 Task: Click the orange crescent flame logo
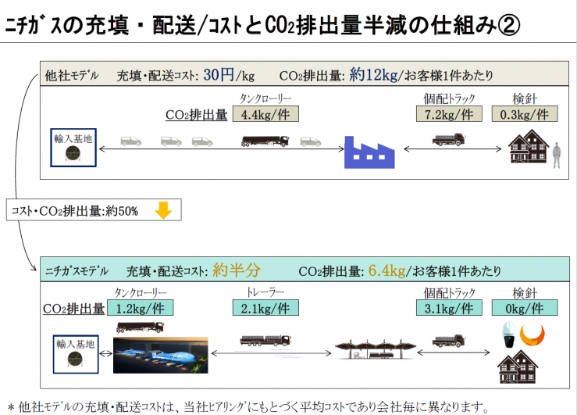pos(532,335)
